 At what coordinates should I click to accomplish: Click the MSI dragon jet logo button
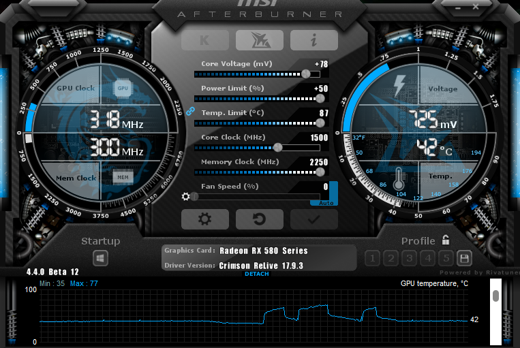pos(260,40)
